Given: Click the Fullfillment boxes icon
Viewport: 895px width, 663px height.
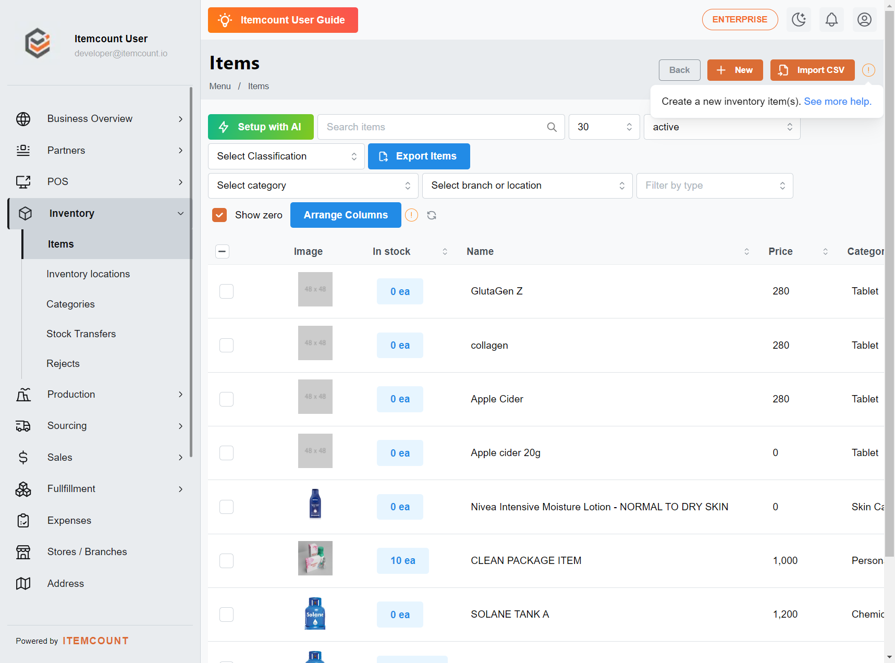Looking at the screenshot, I should [23, 489].
